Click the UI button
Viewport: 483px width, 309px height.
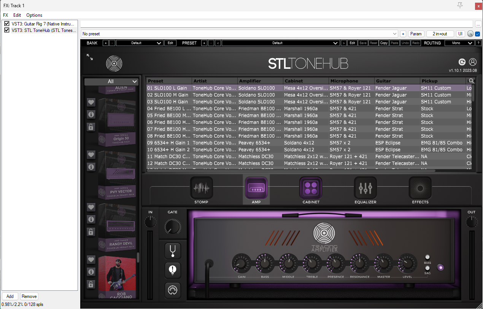[461, 34]
